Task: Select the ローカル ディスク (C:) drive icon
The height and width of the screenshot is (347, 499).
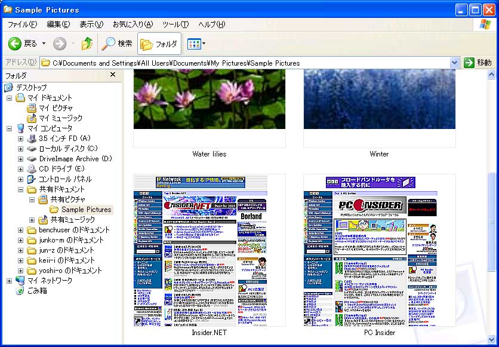Action: pos(32,149)
